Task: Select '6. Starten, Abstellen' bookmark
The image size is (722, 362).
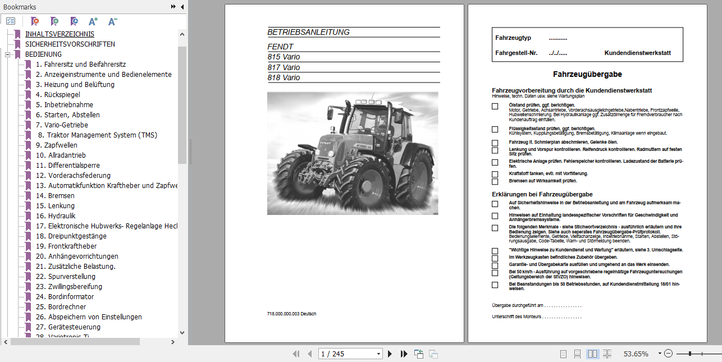Action: pos(68,115)
